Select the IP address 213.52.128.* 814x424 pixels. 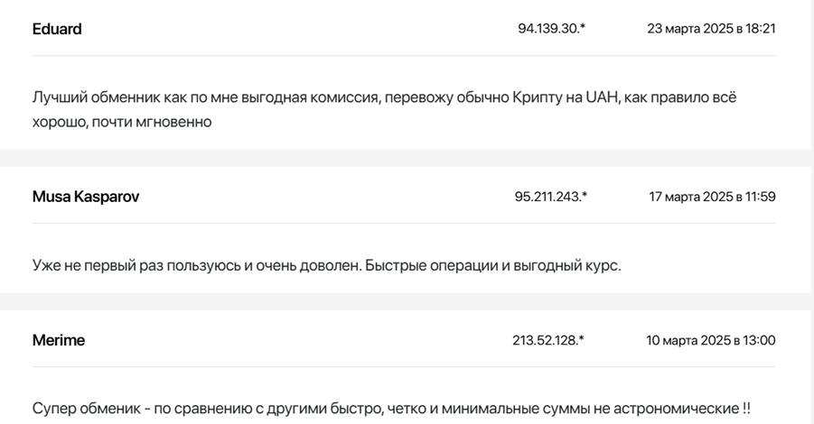point(548,340)
